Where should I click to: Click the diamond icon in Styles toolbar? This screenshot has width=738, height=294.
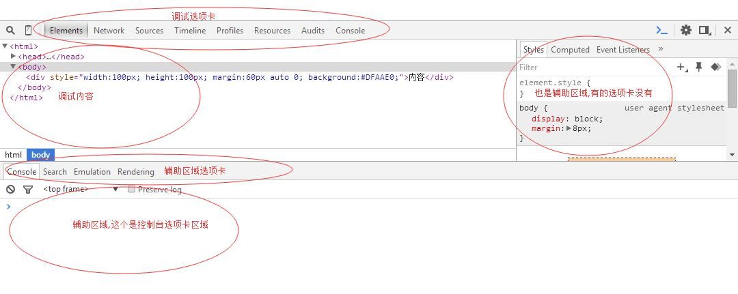pyautogui.click(x=715, y=67)
